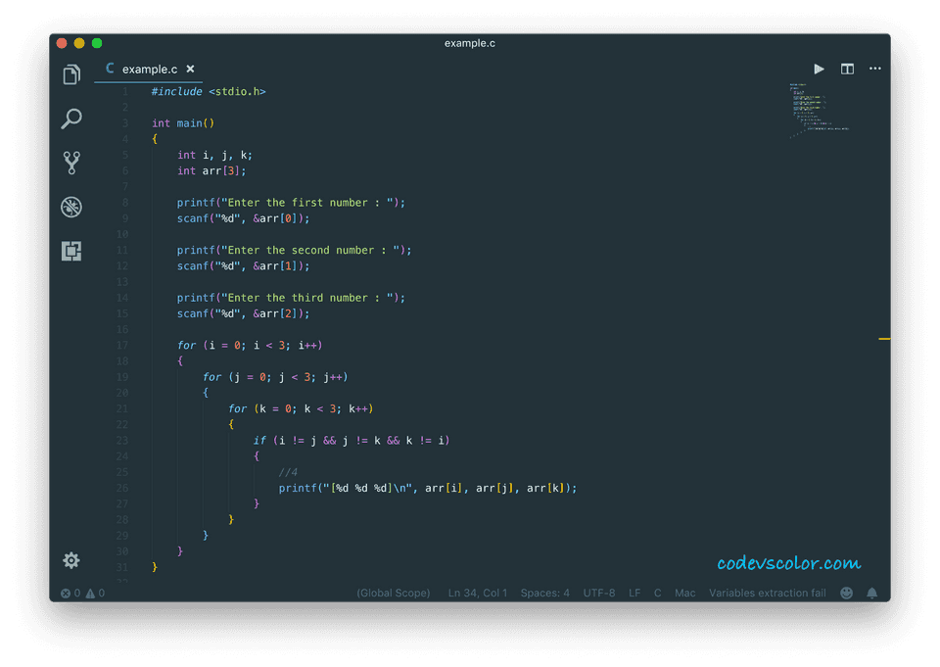The width and height of the screenshot is (940, 667).
Task: Close the example.c tab
Action: (x=190, y=69)
